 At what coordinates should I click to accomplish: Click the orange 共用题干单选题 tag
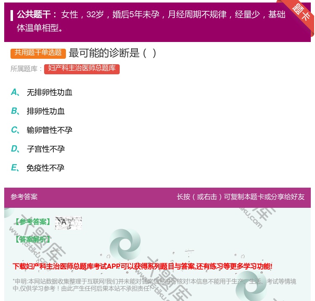click(38, 53)
